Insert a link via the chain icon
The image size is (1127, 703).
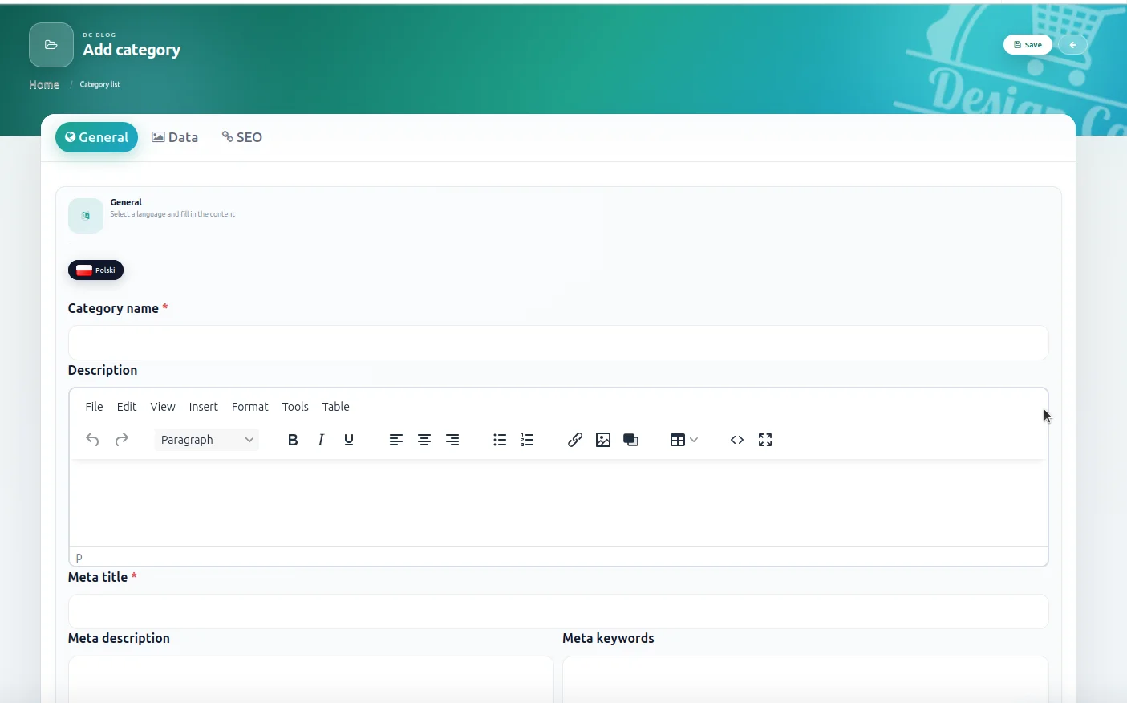click(x=575, y=440)
